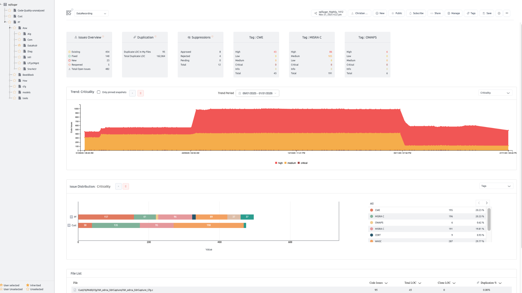Open the settings gear in the top toolbar
522x293 pixels.
pyautogui.click(x=499, y=13)
